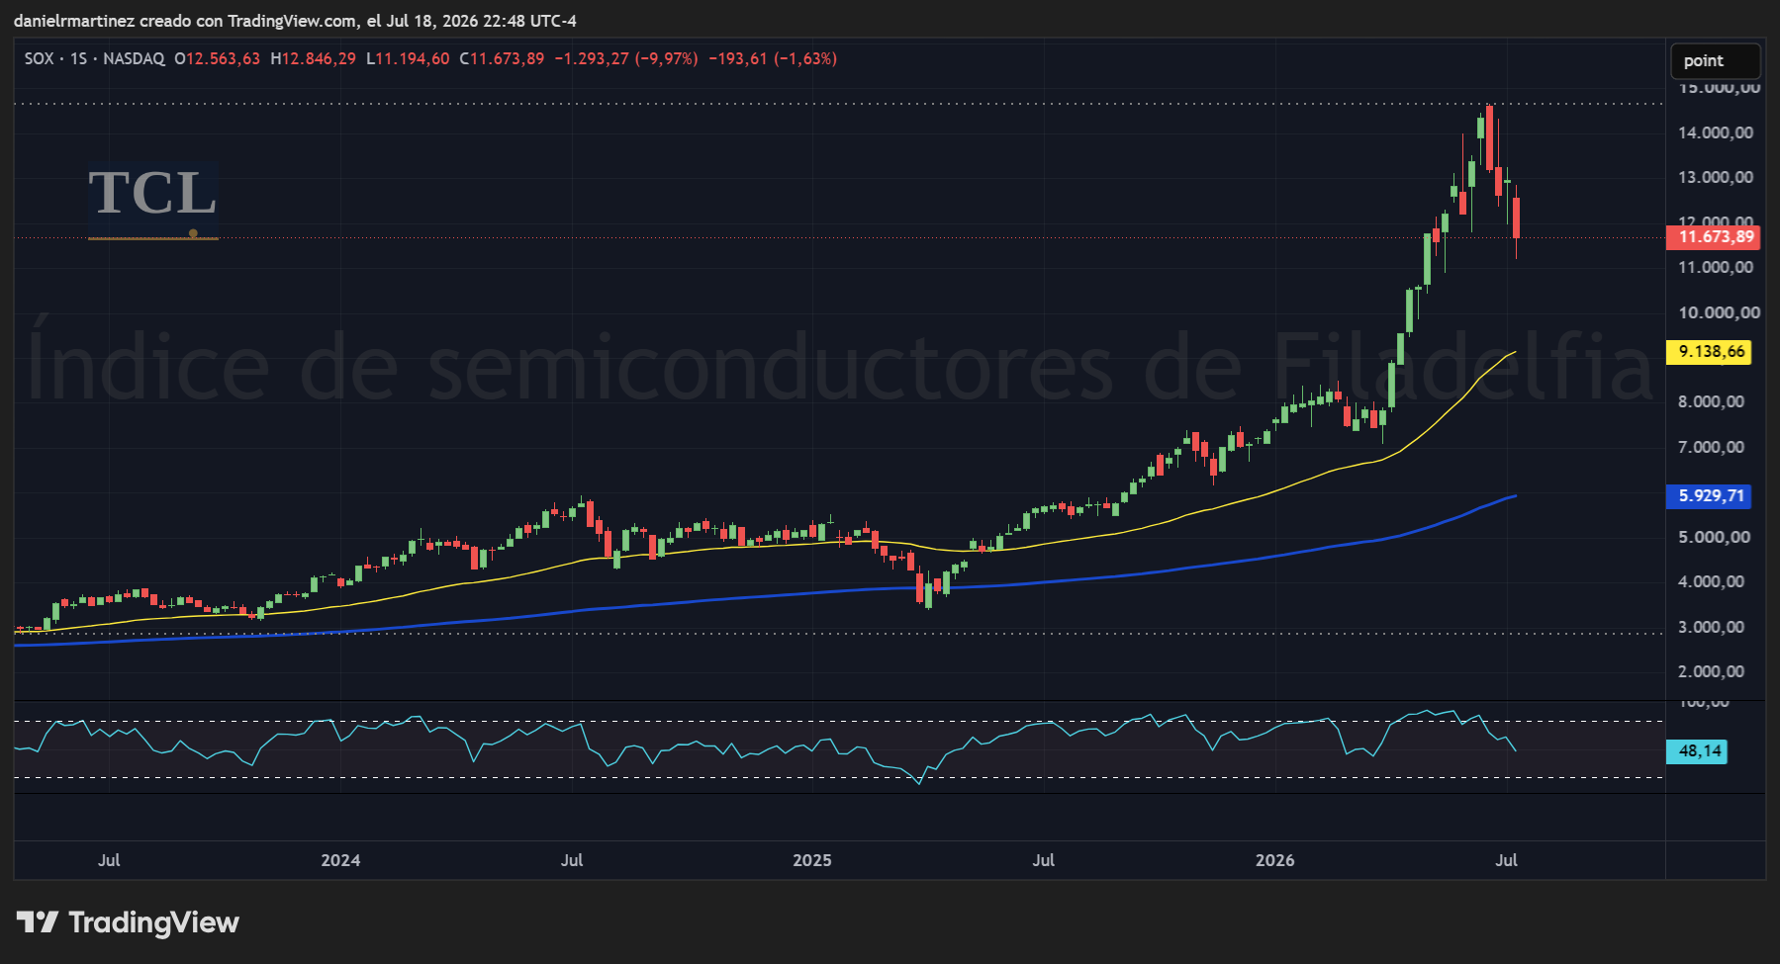Click the −193,61 (−1,63%) value
Screen dimensions: 1780x964
[773, 59]
